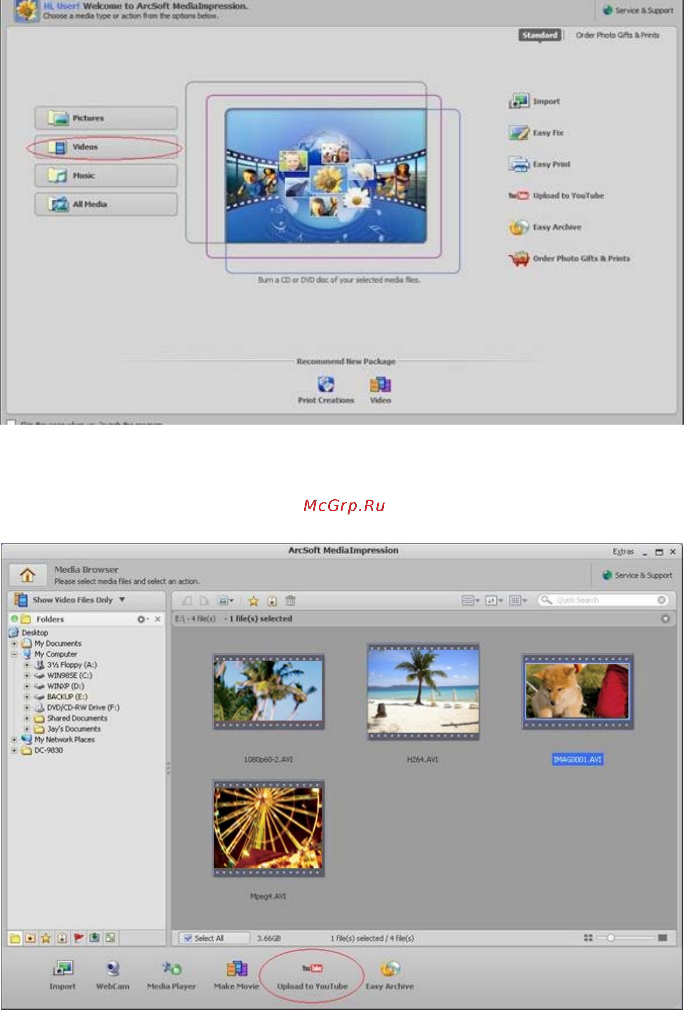Click Upload to YouTube in bottom bar
Image resolution: width=684 pixels, height=1010 pixels.
click(x=313, y=977)
